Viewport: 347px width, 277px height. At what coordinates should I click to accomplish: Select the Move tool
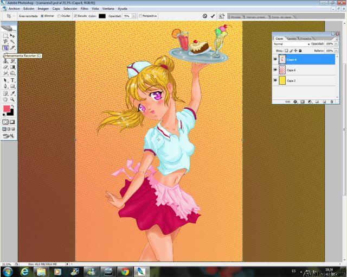[x=12, y=36]
